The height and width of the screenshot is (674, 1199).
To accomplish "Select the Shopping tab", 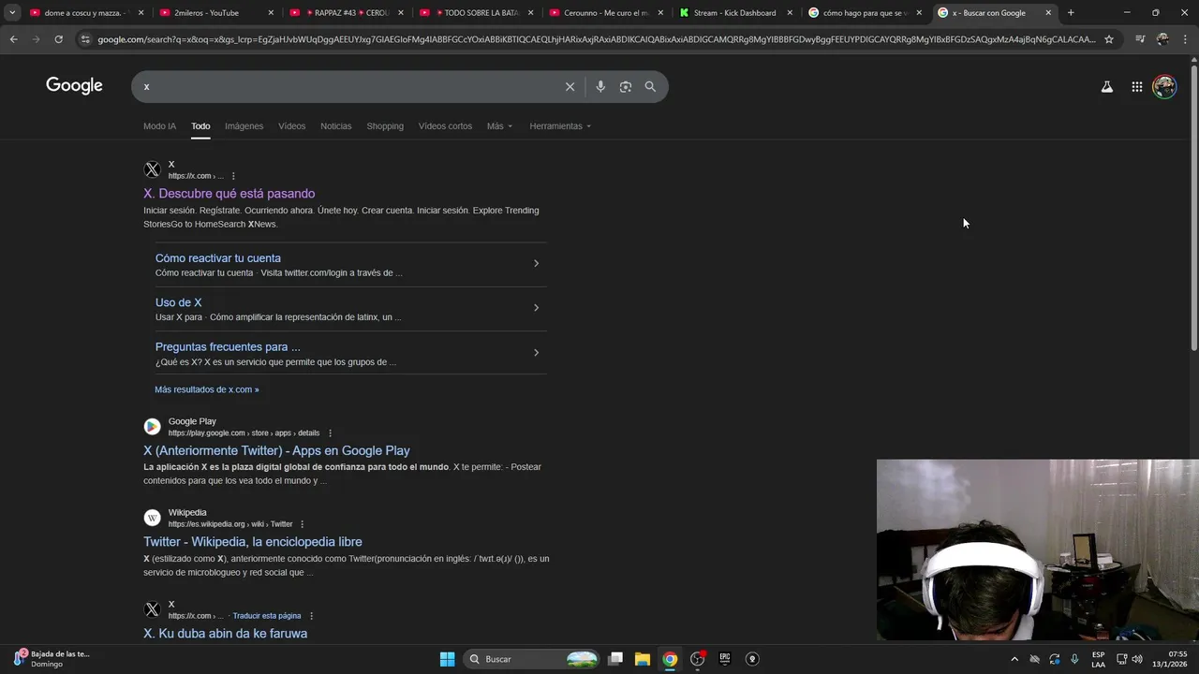I will [385, 126].
